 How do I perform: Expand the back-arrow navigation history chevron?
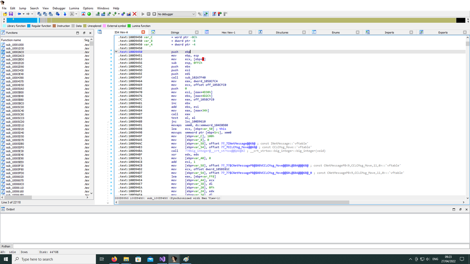coord(24,14)
